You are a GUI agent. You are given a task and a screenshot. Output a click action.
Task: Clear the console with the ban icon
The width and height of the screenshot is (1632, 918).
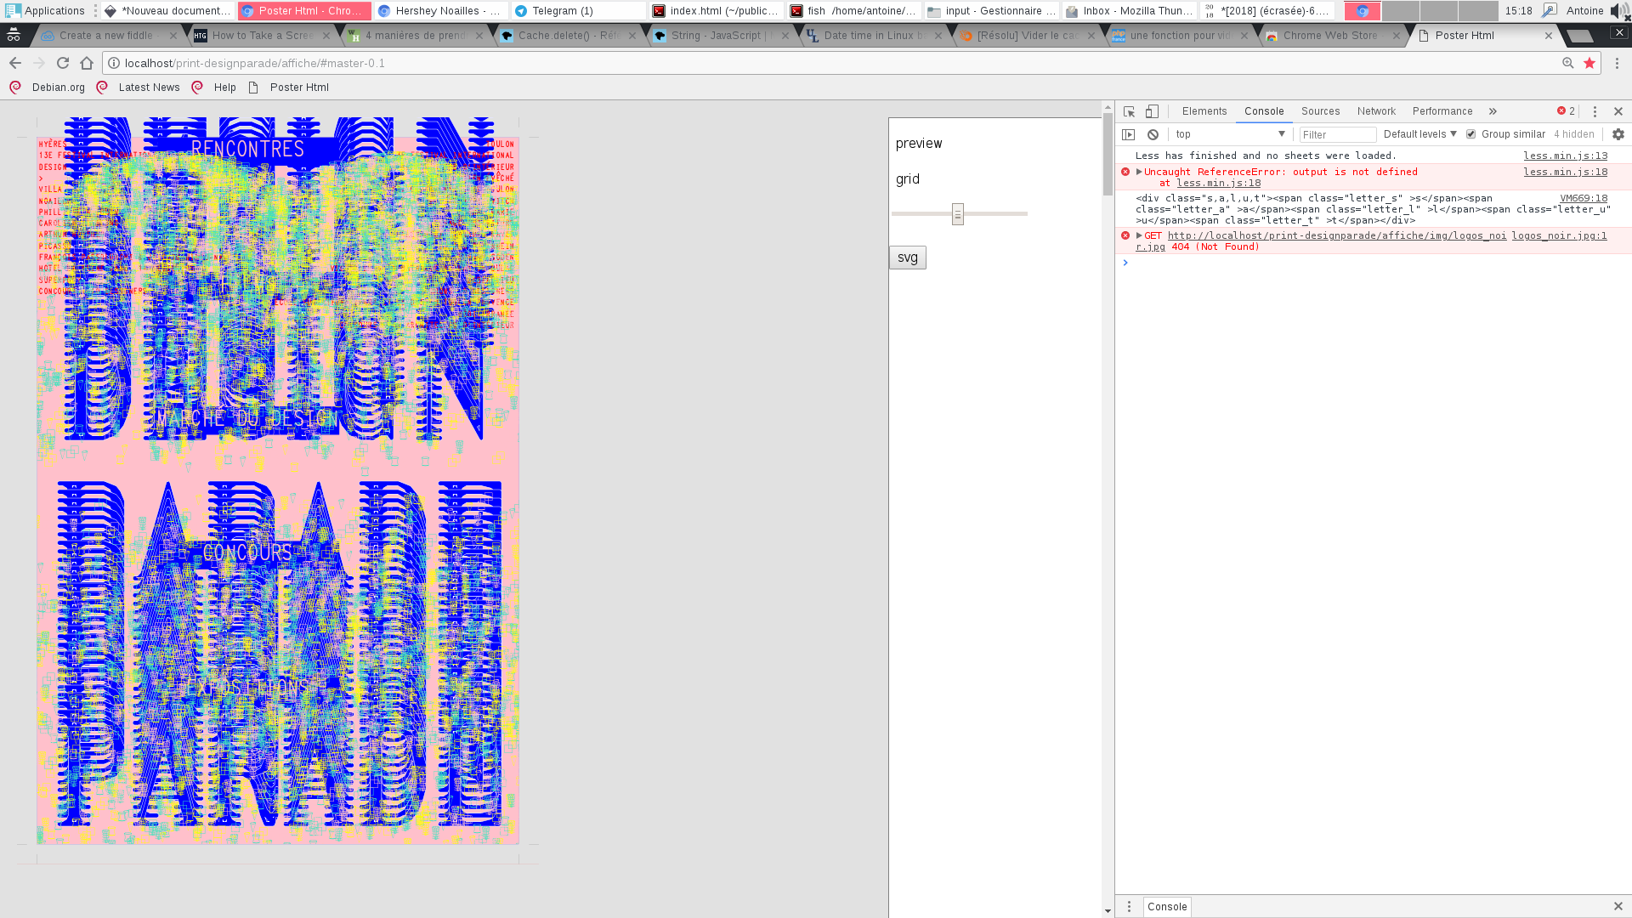(1153, 134)
